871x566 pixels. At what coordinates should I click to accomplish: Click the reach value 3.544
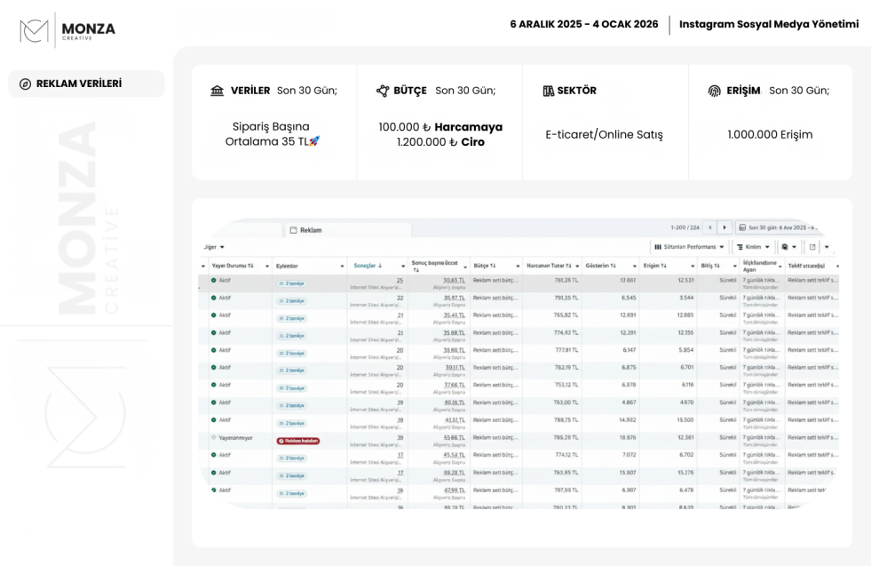pyautogui.click(x=686, y=298)
